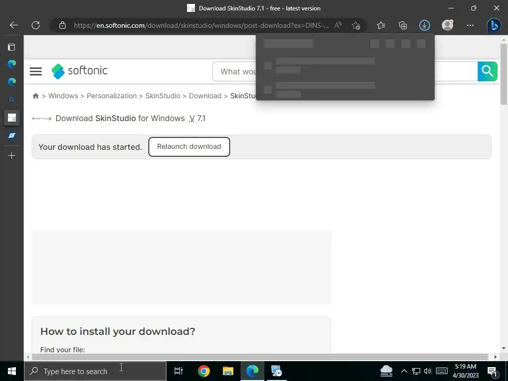
Task: Launch Google Chrome from the taskbar
Action: click(204, 371)
